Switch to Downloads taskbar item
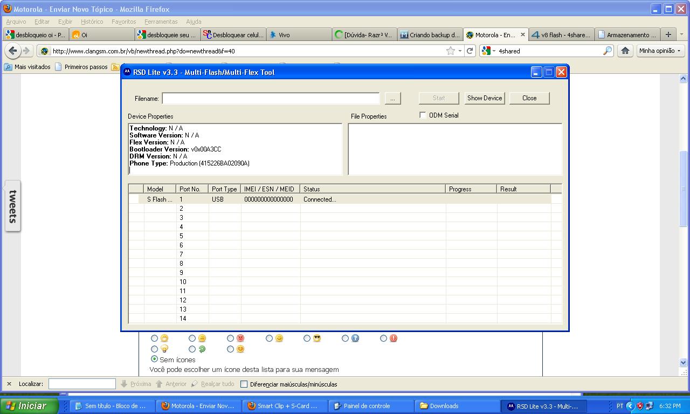Screen dimensions: 690x414 tap(457, 406)
